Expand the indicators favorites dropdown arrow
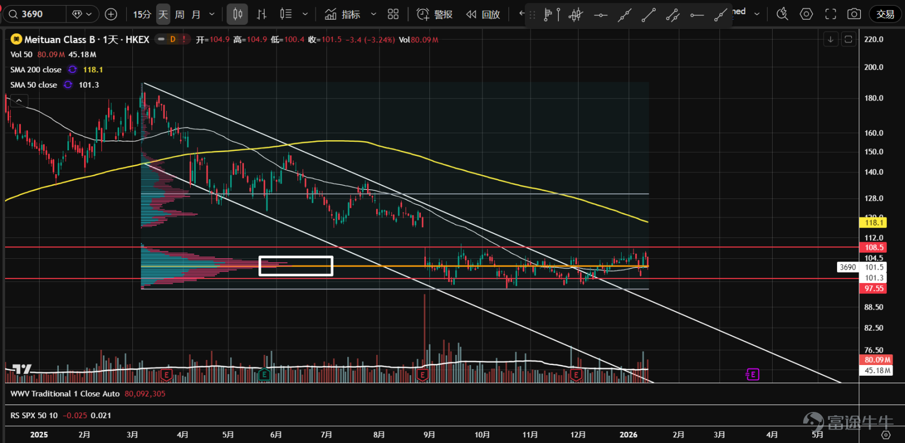This screenshot has height=443, width=905. [x=373, y=14]
